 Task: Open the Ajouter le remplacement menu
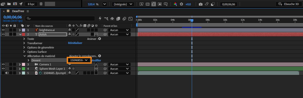(x=100, y=56)
